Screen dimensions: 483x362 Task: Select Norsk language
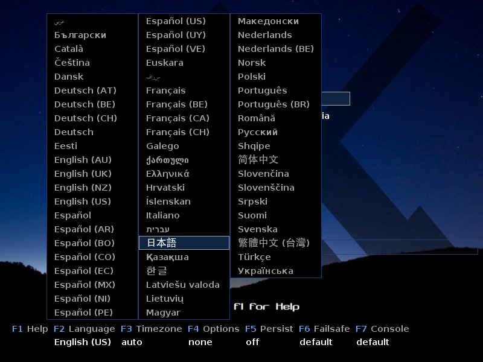[252, 63]
